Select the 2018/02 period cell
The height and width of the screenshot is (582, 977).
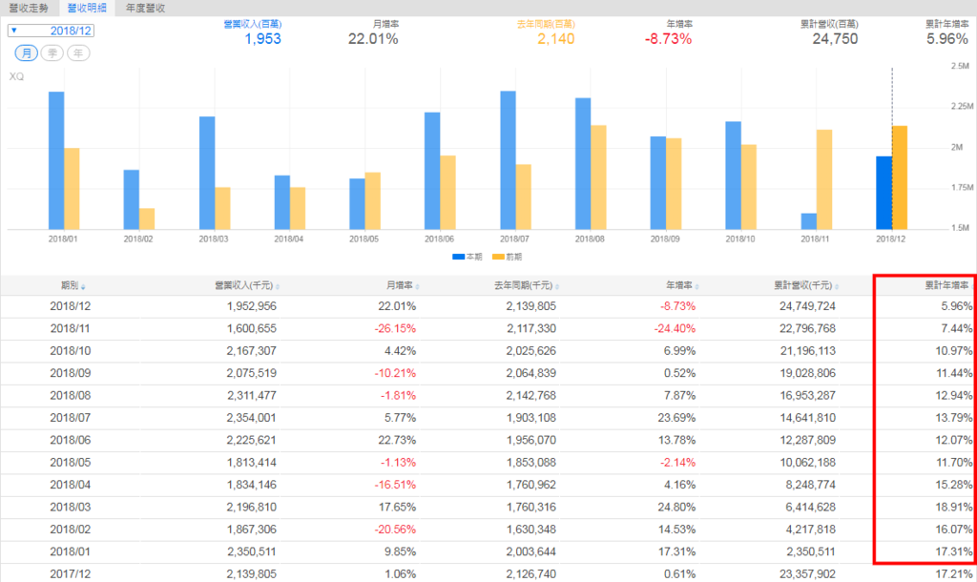pos(71,529)
